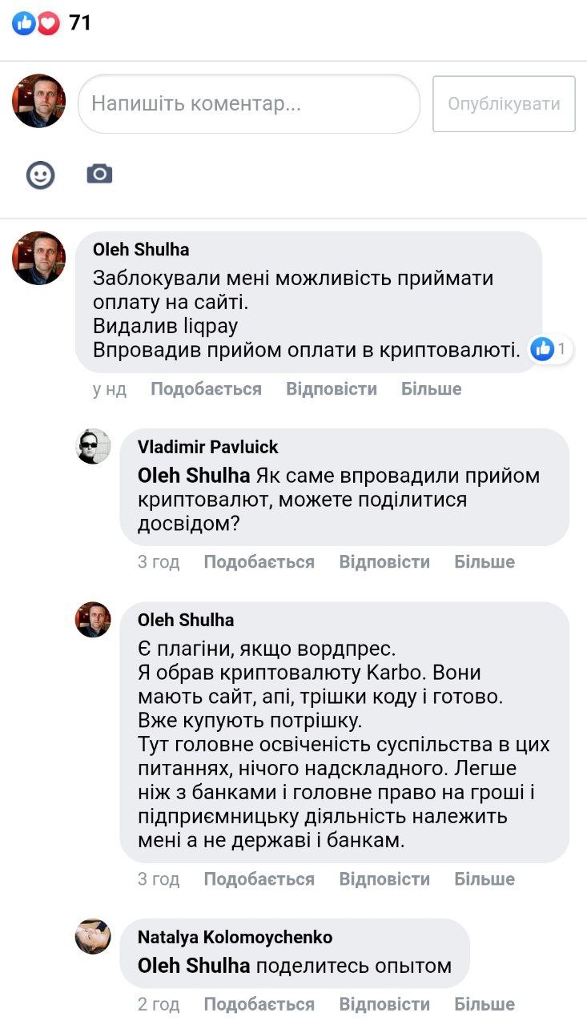This screenshot has width=587, height=1025.
Task: Open Більше menu under Vladimir's reply
Action: [x=484, y=562]
